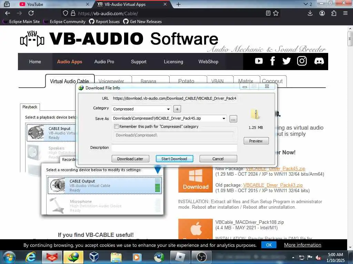Click the orange Apple download tile
Image resolution: width=353 pixels, height=264 pixels.
tap(195, 229)
